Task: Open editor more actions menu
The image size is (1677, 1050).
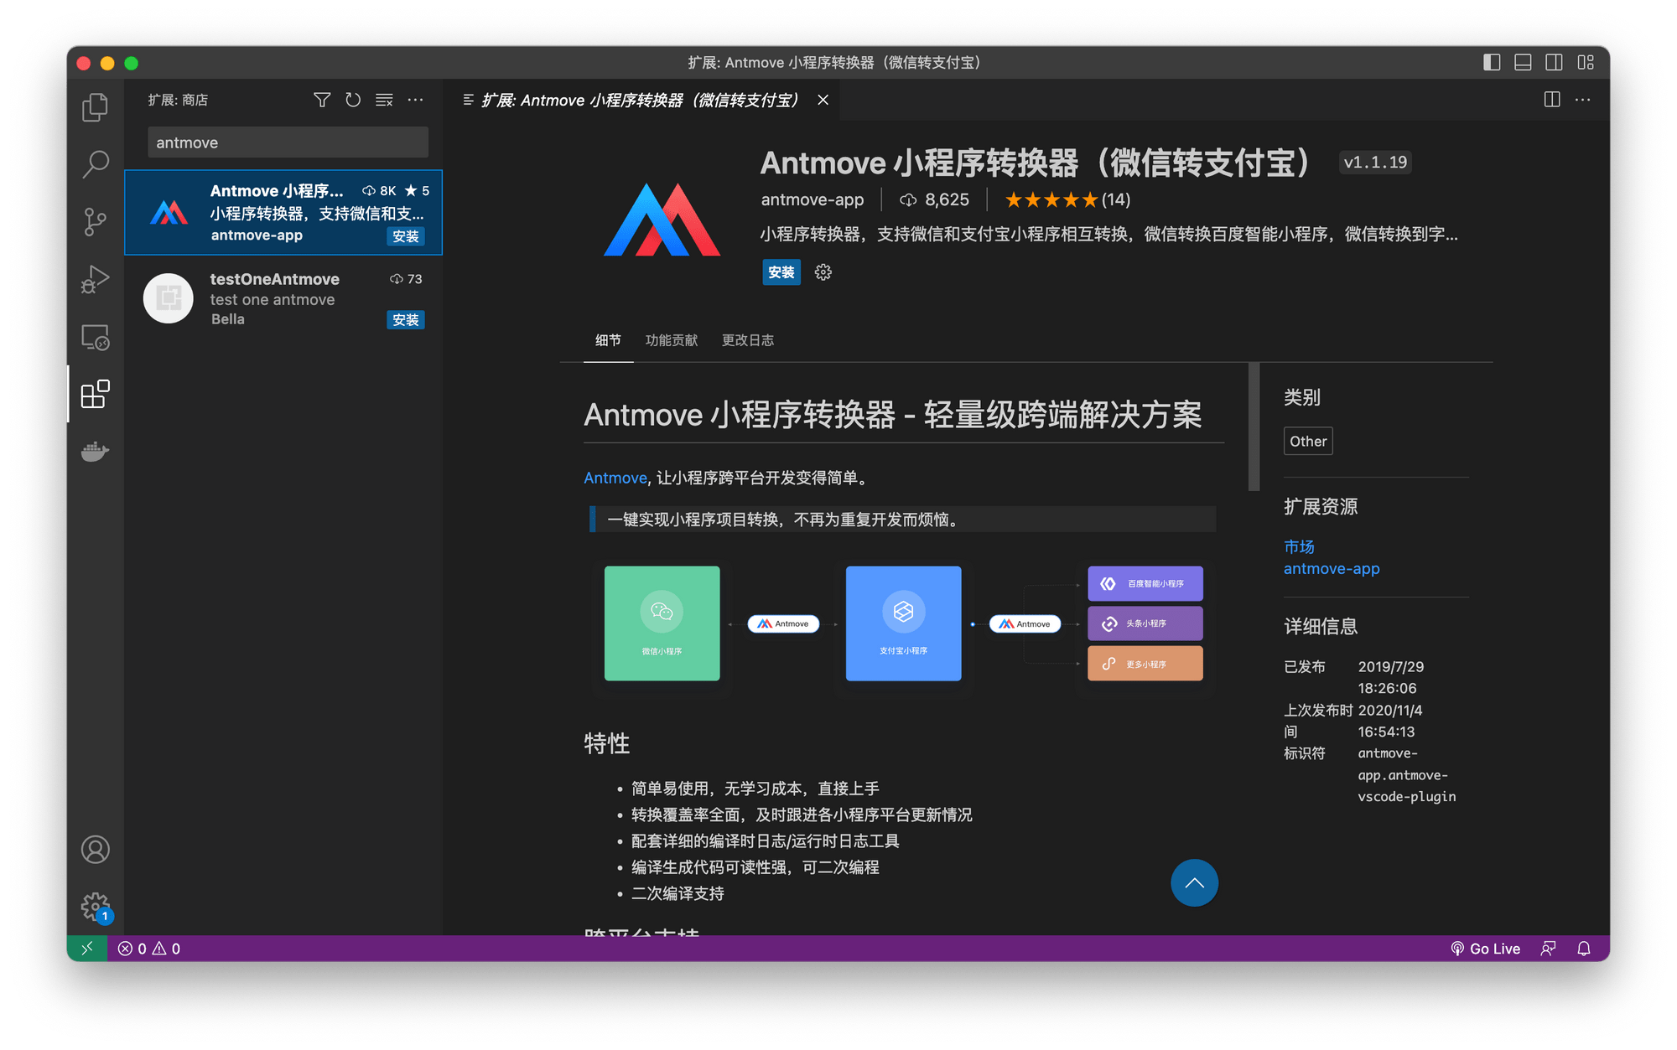Action: pyautogui.click(x=1583, y=100)
